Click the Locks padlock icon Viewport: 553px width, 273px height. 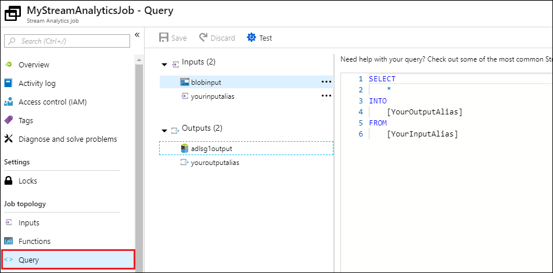9,181
